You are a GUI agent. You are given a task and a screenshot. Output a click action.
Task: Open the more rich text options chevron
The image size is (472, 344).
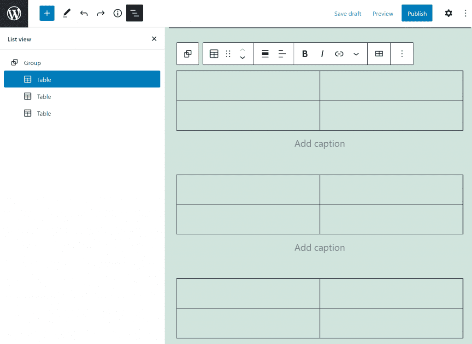[356, 53]
